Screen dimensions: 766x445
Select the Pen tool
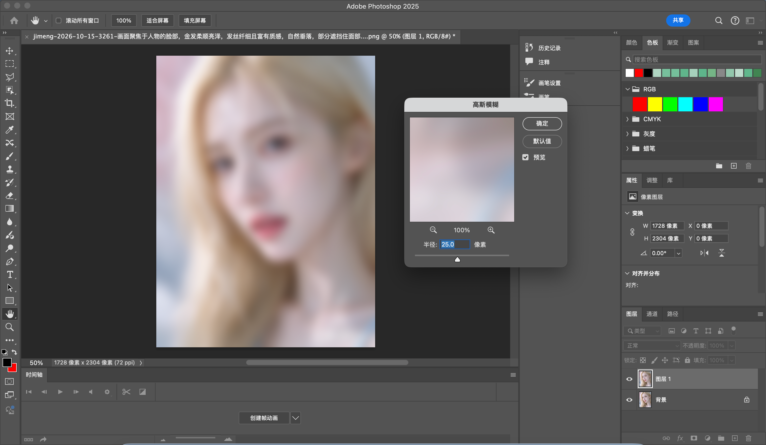click(9, 261)
